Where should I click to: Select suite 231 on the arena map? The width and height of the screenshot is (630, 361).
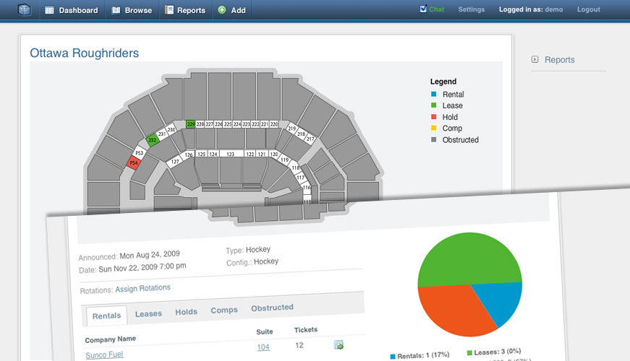(x=162, y=134)
